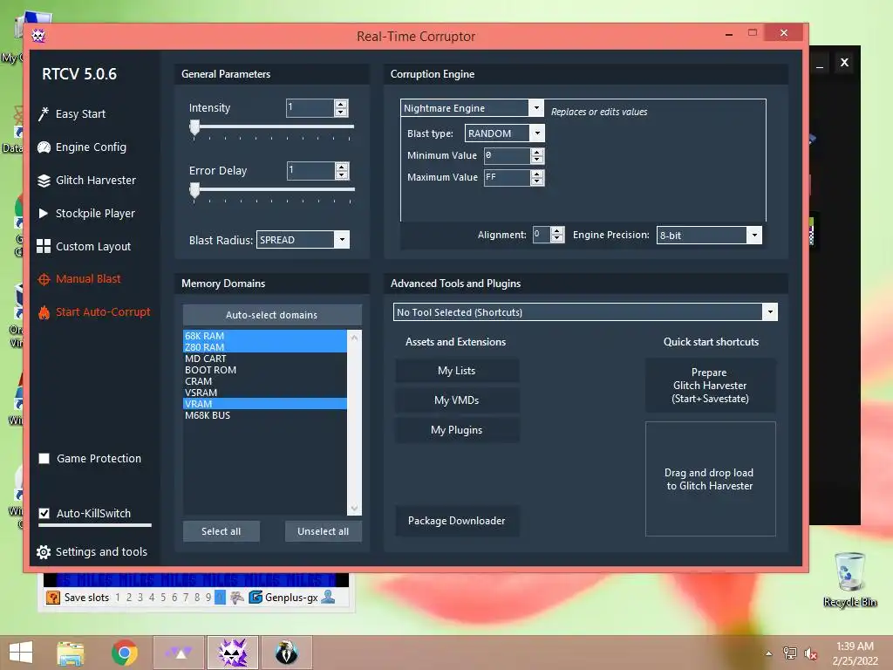
Task: Click Intensity slider handle
Action: (x=194, y=128)
